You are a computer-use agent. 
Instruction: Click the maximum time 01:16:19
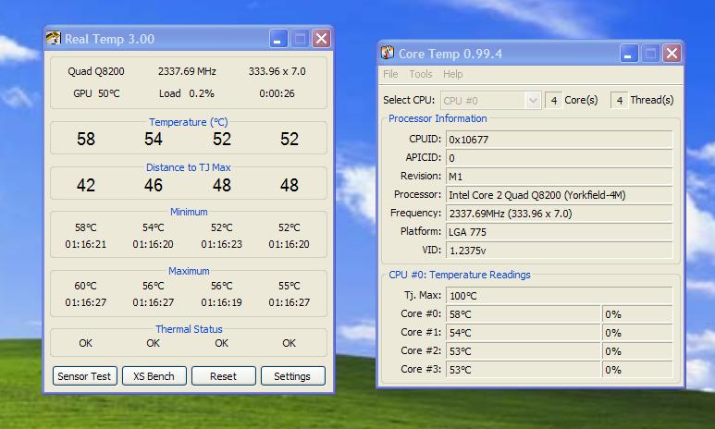coord(222,302)
